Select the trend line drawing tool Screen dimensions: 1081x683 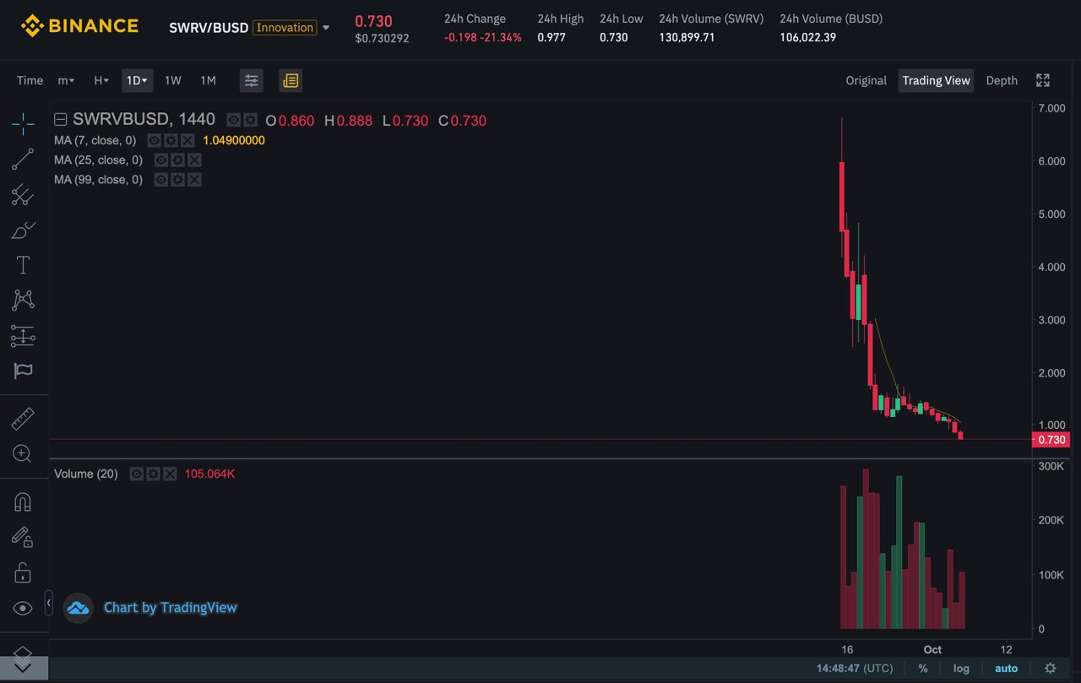point(23,159)
